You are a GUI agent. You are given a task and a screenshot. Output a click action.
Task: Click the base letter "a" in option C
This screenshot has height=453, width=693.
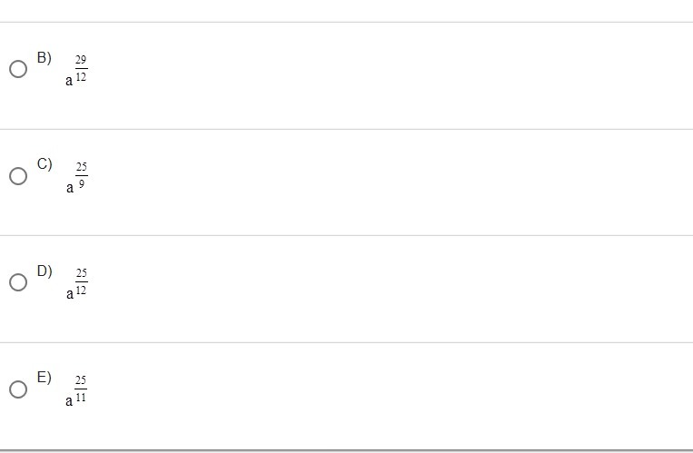[x=70, y=188]
